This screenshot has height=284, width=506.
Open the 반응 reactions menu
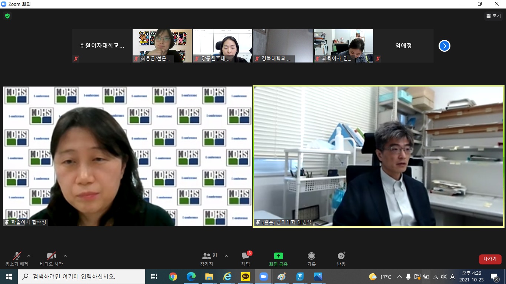[341, 259]
